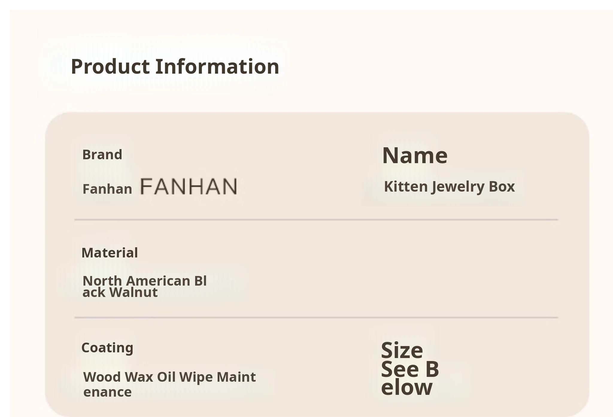Click the word Information in the heading
Screen dimensions: 613x417
coord(217,66)
